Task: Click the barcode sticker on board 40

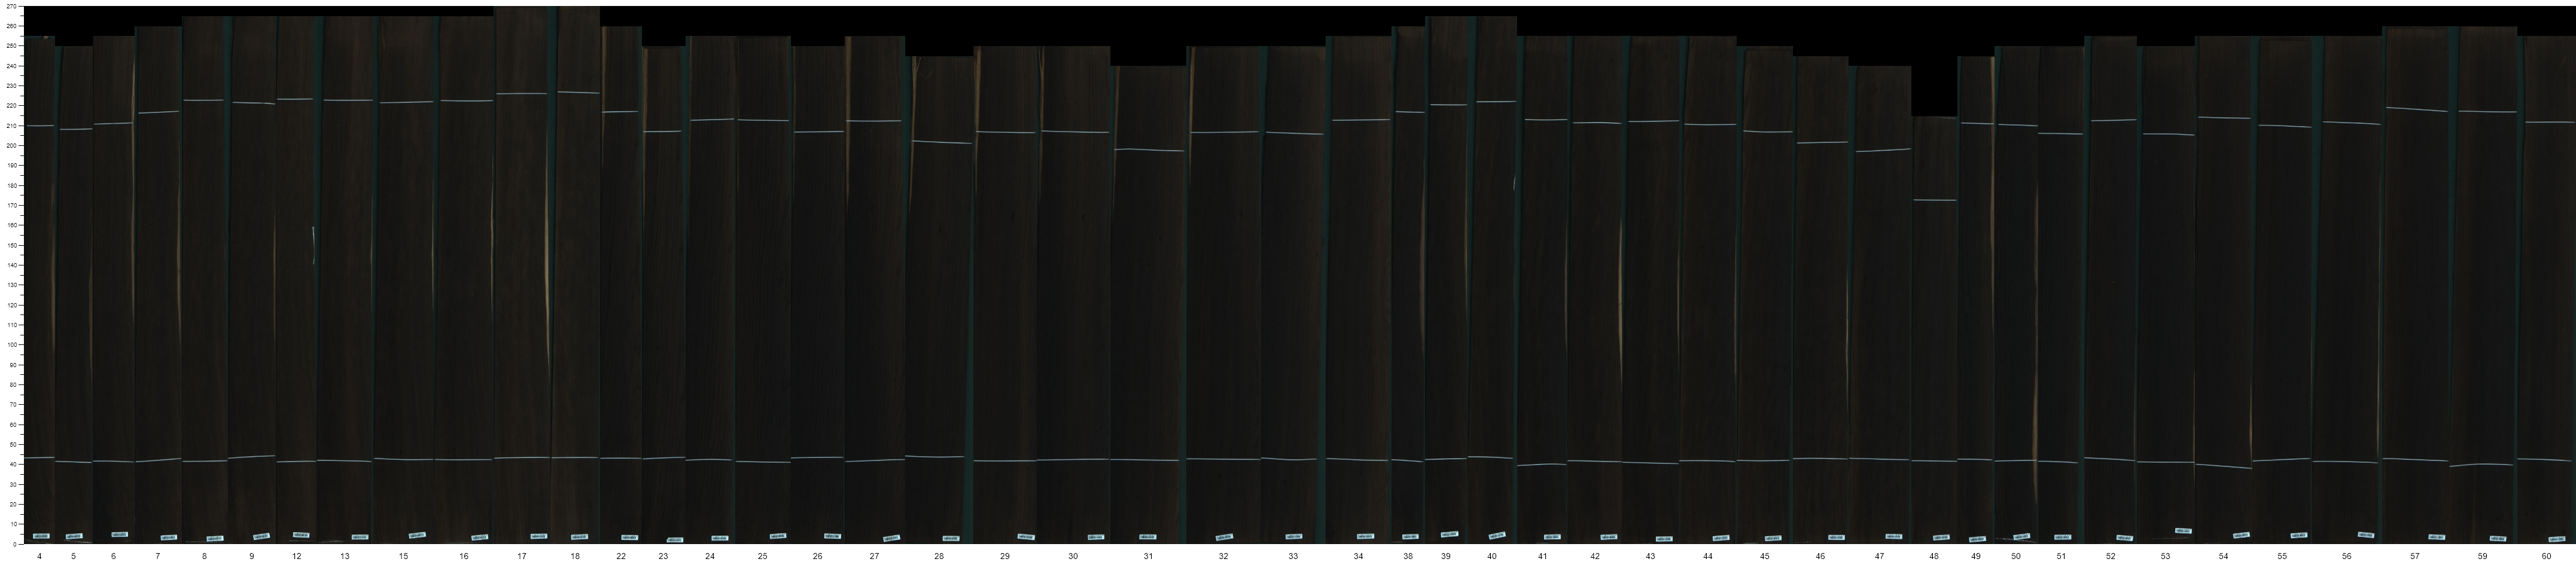Action: pyautogui.click(x=1497, y=536)
